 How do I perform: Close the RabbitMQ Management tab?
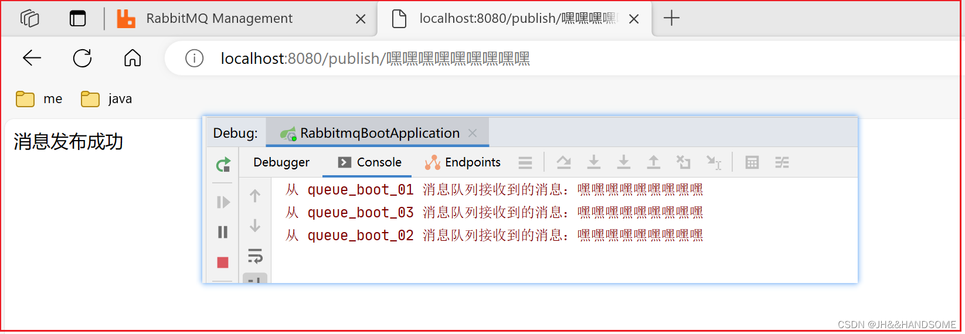(x=361, y=19)
